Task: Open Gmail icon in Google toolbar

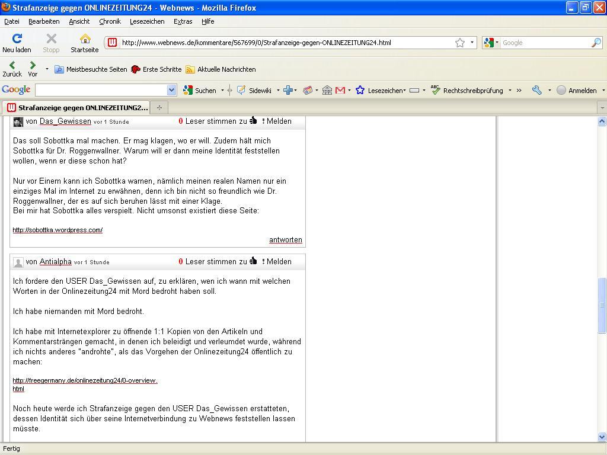Action: tap(340, 90)
